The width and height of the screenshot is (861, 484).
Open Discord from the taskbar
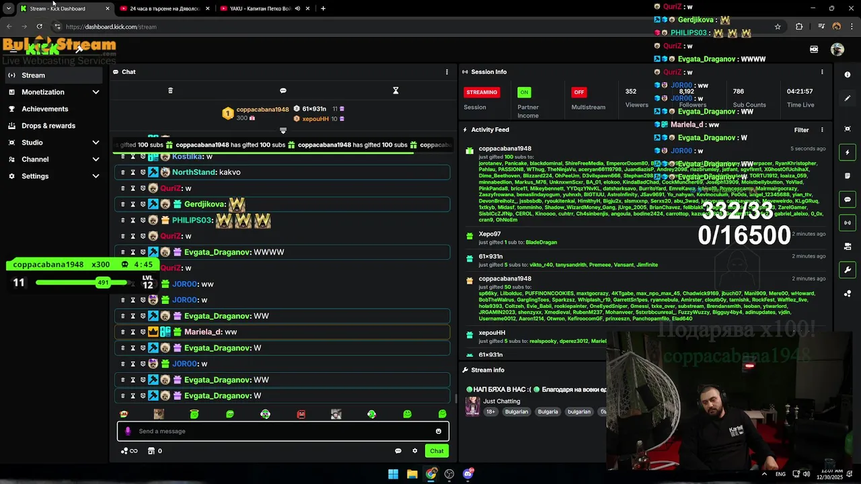point(468,474)
